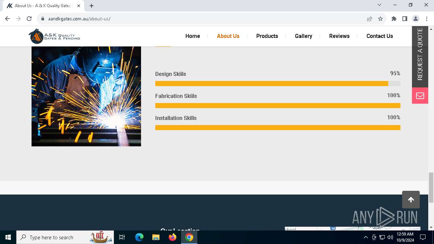Viewport: 434px width, 244px height.
Task: Launch Microsoft Edge from taskbar
Action: [x=139, y=237]
